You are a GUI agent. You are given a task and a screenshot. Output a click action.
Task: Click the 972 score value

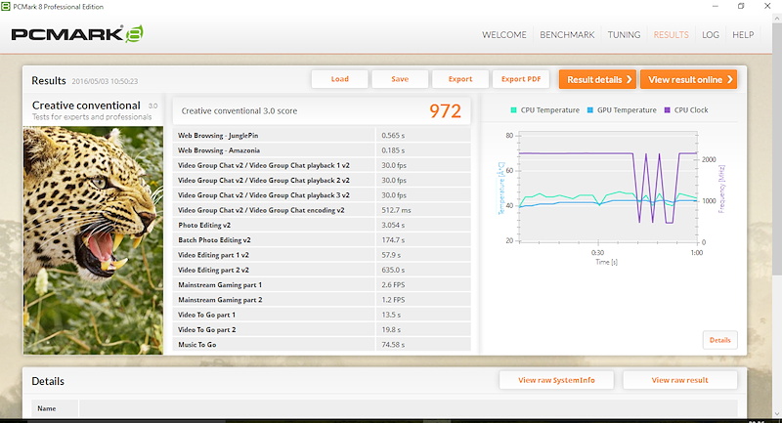pyautogui.click(x=446, y=111)
